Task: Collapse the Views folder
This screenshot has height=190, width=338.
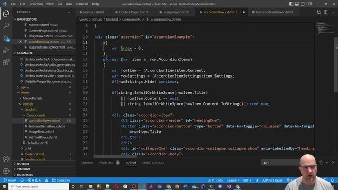Action: coord(25,93)
